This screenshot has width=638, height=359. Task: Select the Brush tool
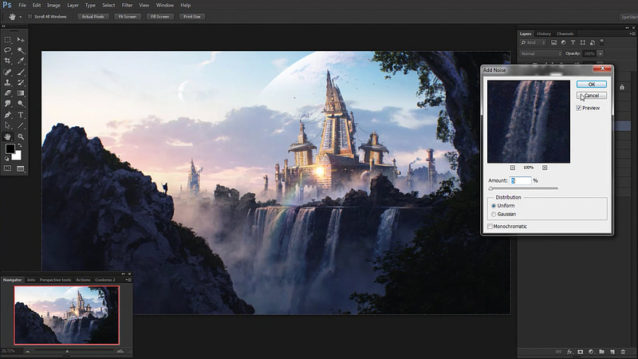[21, 73]
